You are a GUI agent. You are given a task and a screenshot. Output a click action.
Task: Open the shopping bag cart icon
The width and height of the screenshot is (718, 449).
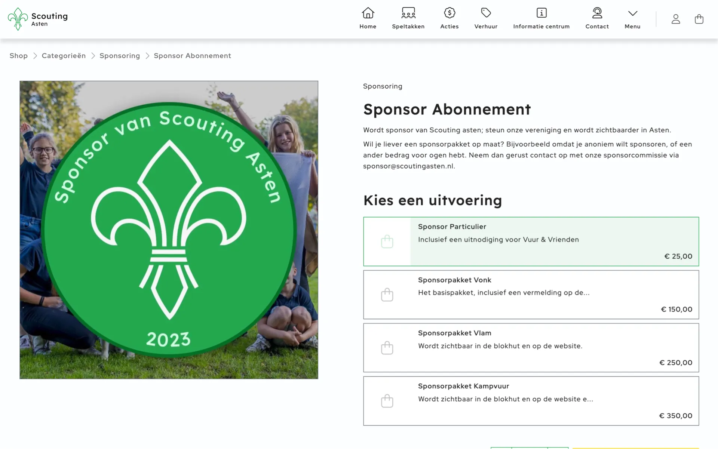point(699,19)
